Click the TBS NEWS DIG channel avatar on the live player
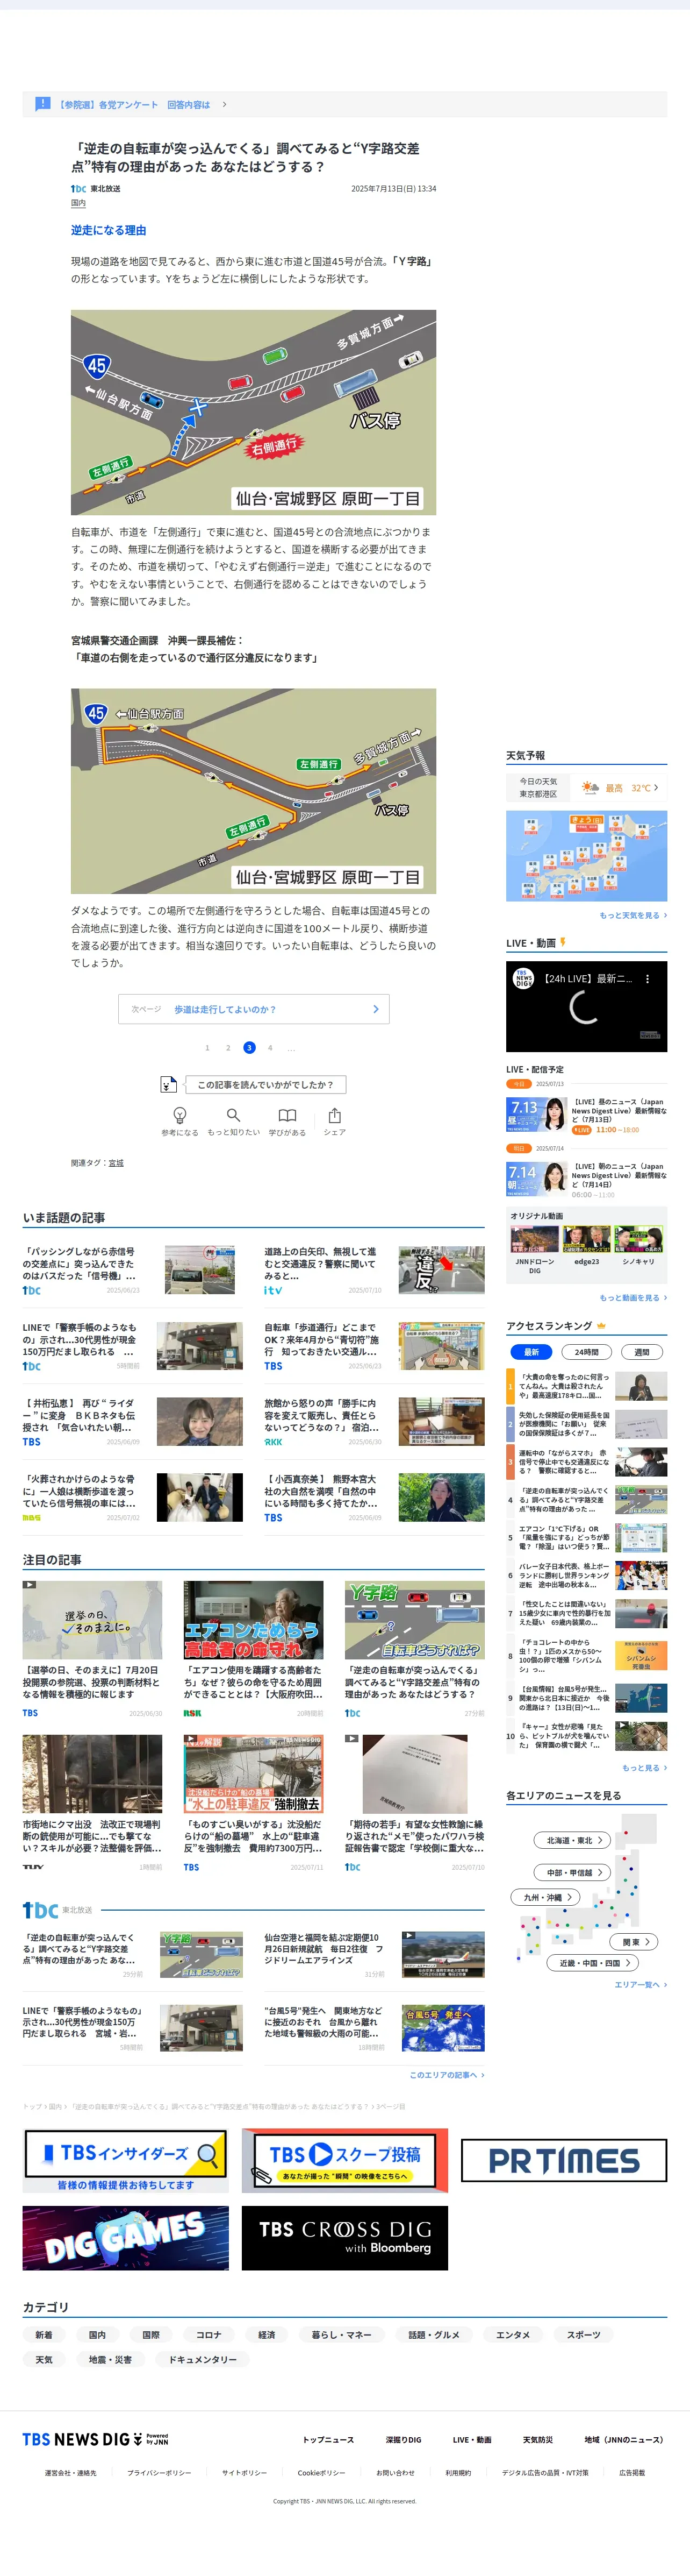The width and height of the screenshot is (690, 2576). [x=523, y=979]
